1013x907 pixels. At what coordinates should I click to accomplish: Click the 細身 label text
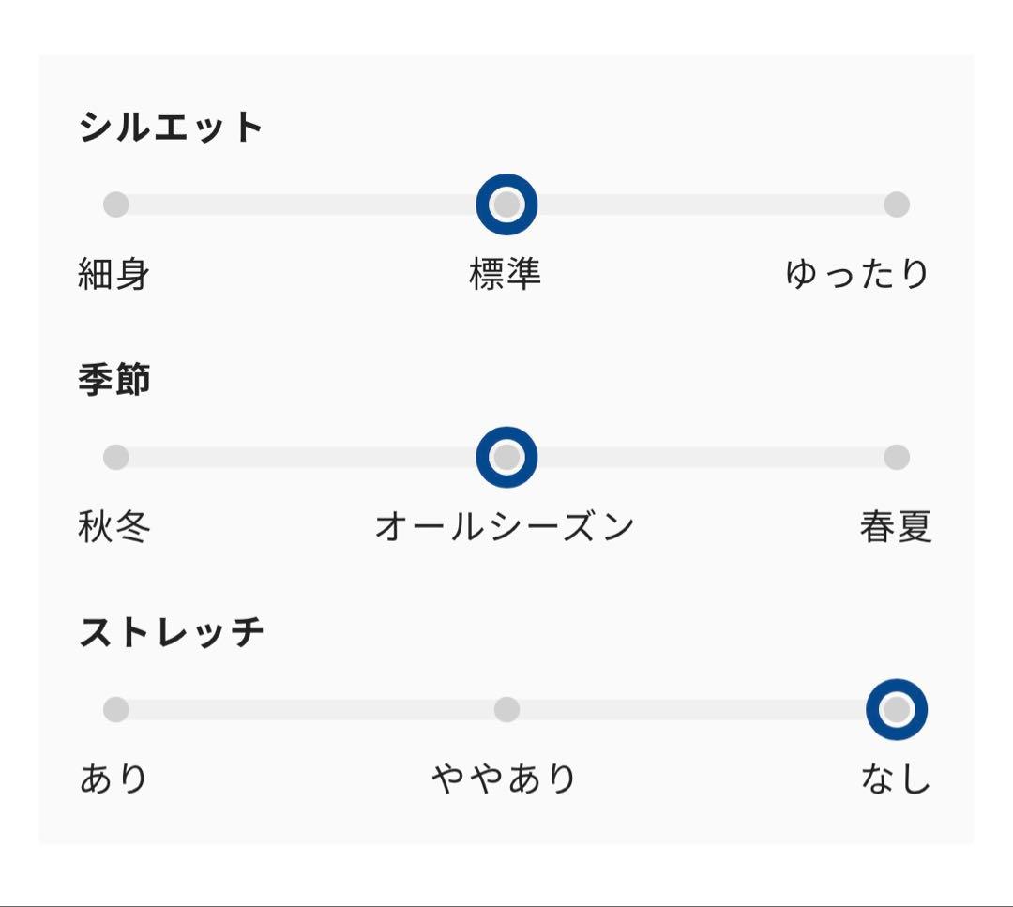pyautogui.click(x=114, y=275)
